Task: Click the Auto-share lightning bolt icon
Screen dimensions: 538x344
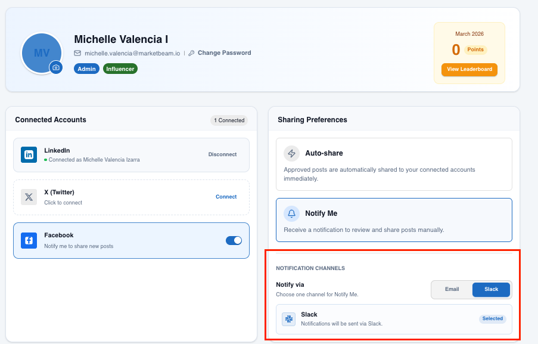Action: pyautogui.click(x=292, y=153)
